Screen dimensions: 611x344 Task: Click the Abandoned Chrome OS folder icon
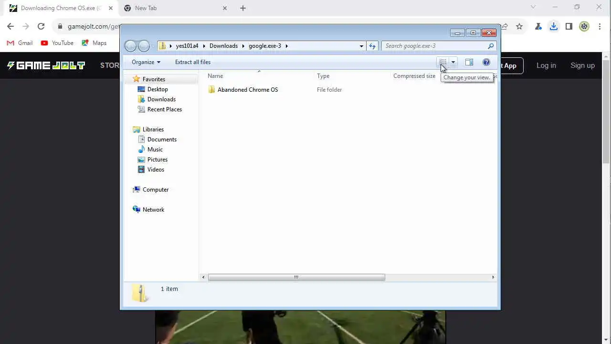pos(212,90)
